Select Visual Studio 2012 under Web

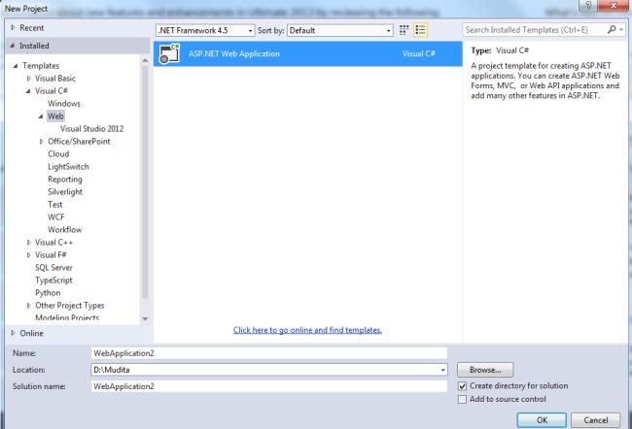92,129
